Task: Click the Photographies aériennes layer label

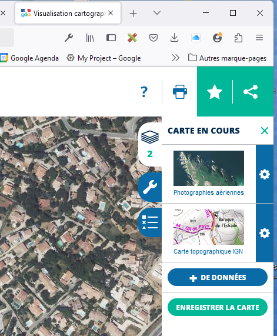Action: (x=209, y=192)
